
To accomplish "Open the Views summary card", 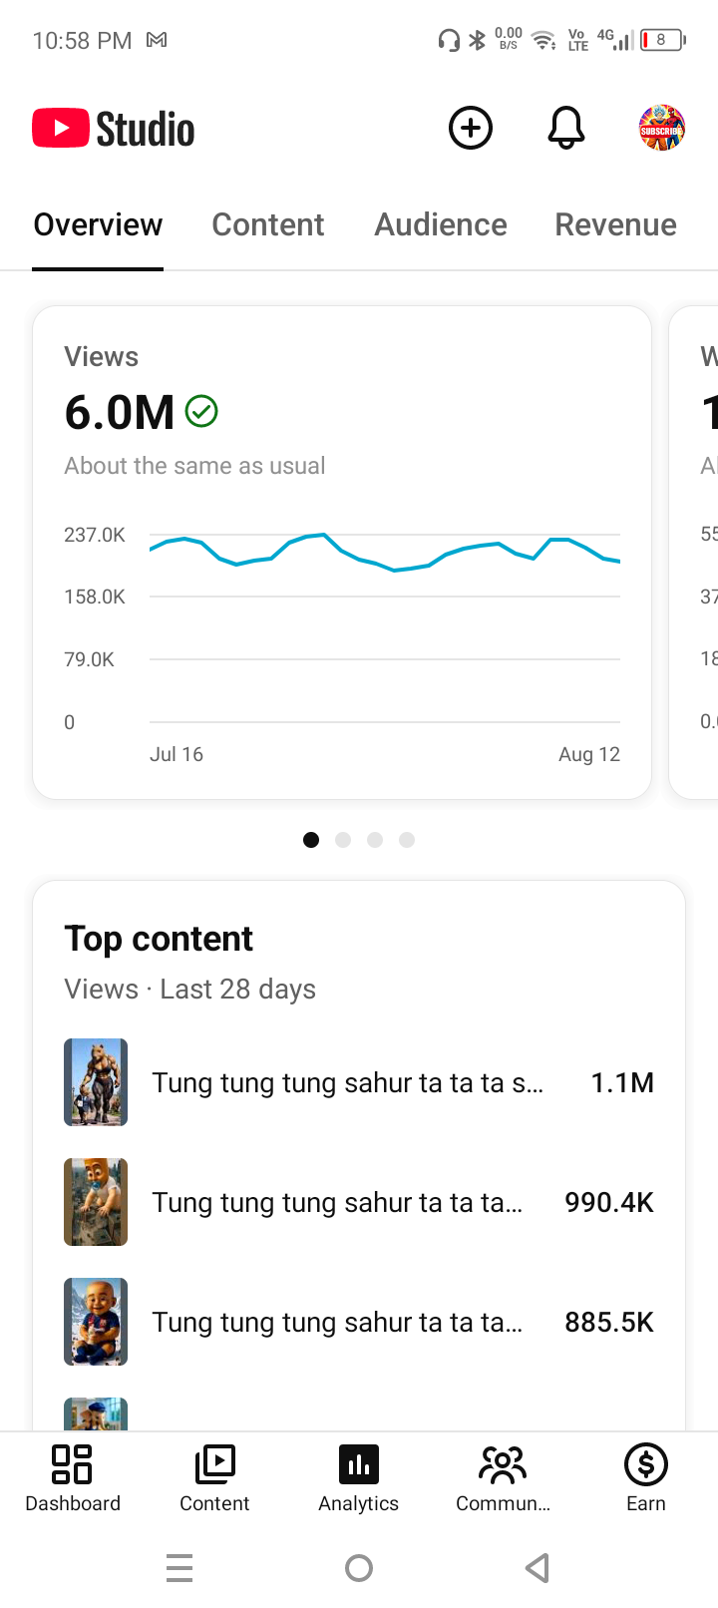I will click(x=342, y=553).
